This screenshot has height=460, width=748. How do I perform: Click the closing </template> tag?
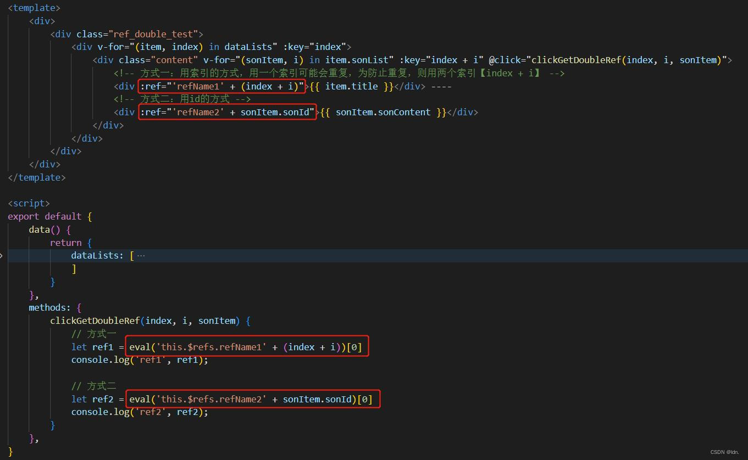[x=37, y=177]
